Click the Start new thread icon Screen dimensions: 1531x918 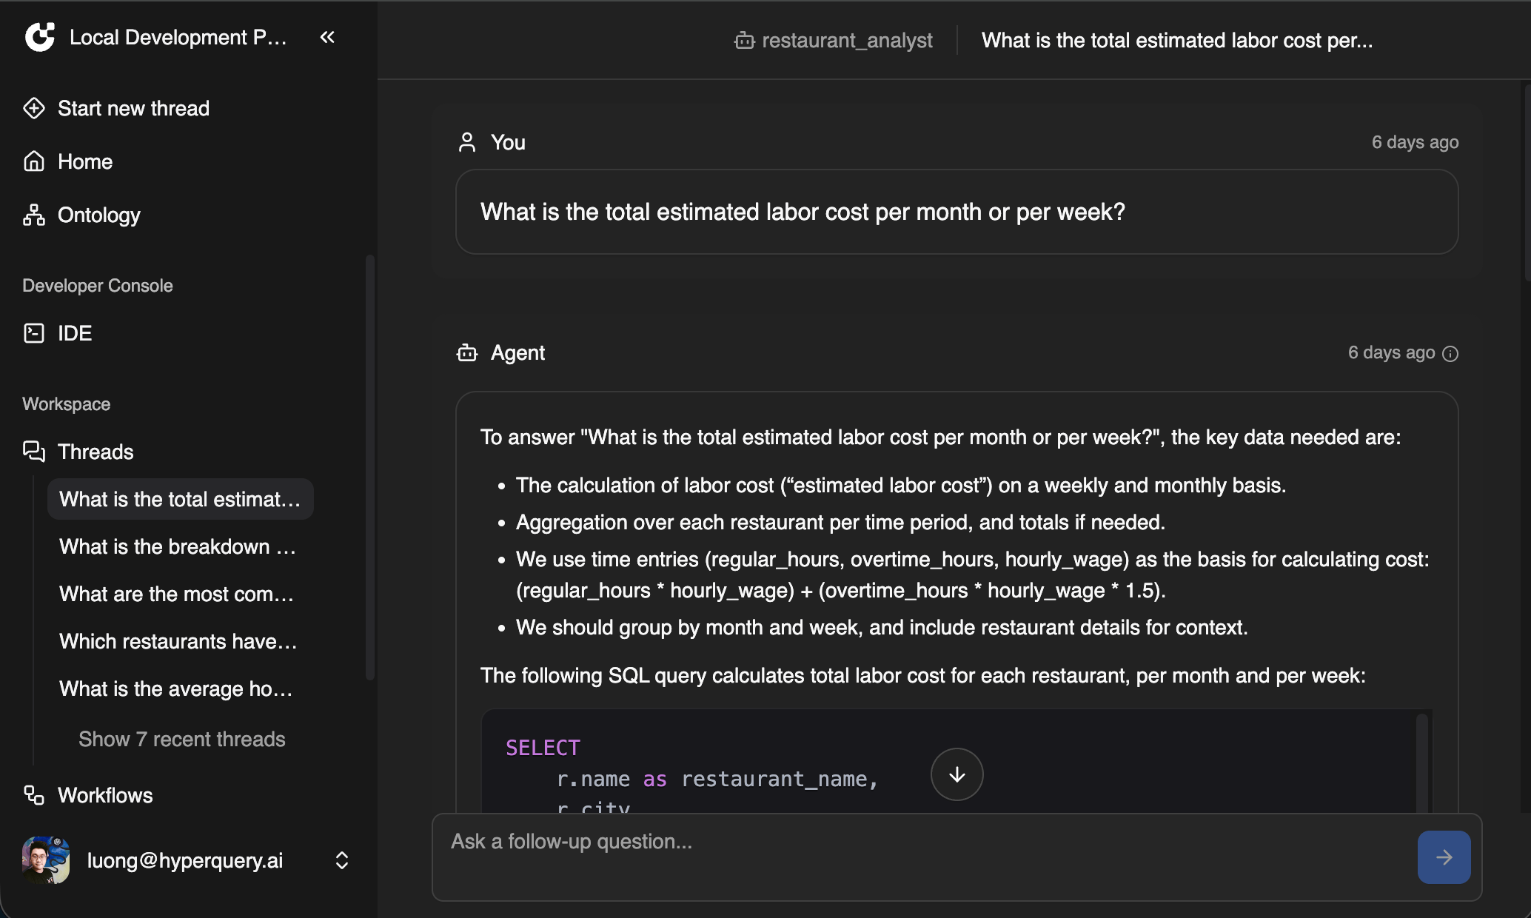[34, 108]
